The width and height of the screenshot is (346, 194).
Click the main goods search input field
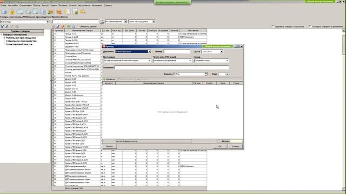(x=76, y=22)
